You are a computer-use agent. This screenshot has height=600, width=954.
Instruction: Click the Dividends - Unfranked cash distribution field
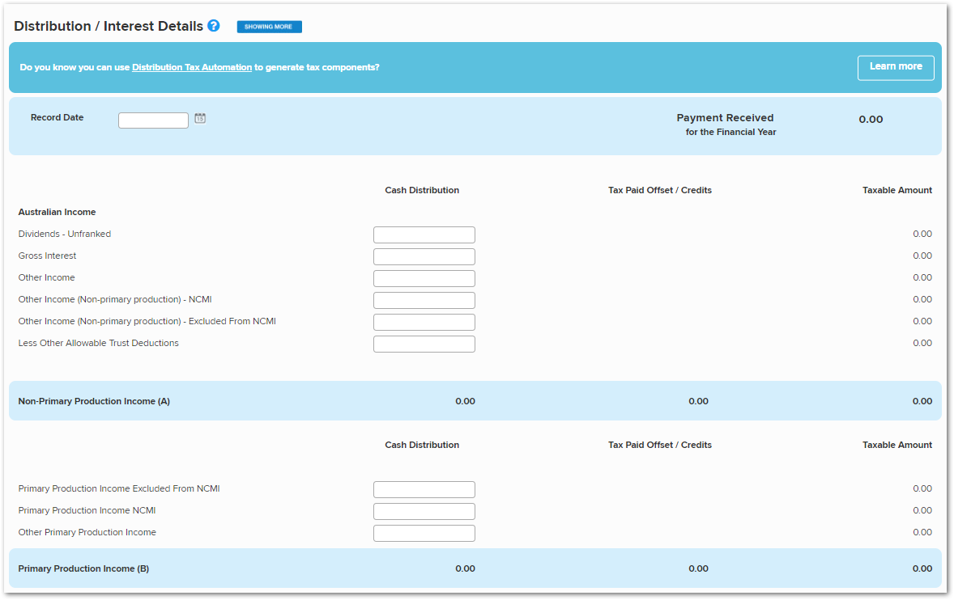[x=424, y=235]
